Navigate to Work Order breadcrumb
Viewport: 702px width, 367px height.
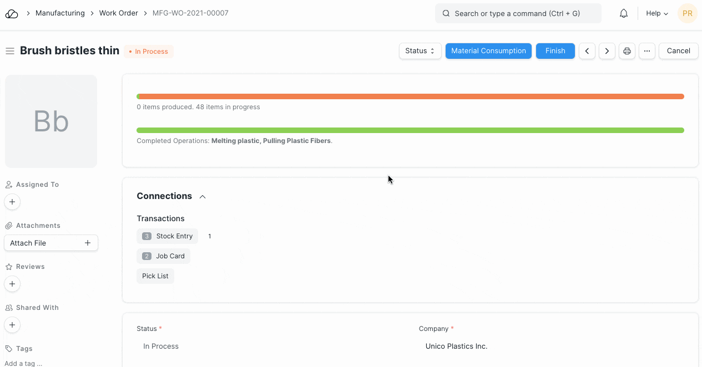[x=118, y=13]
